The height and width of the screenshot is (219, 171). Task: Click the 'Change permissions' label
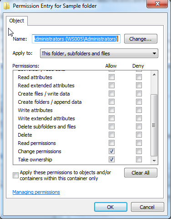click(x=40, y=151)
